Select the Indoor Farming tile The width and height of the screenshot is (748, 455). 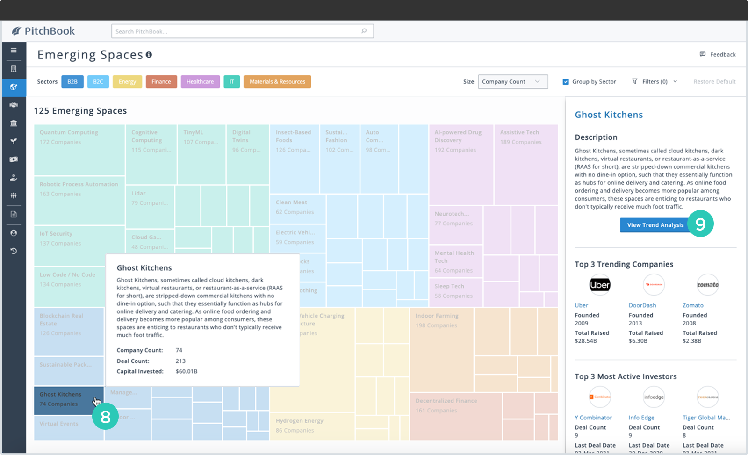pyautogui.click(x=442, y=350)
